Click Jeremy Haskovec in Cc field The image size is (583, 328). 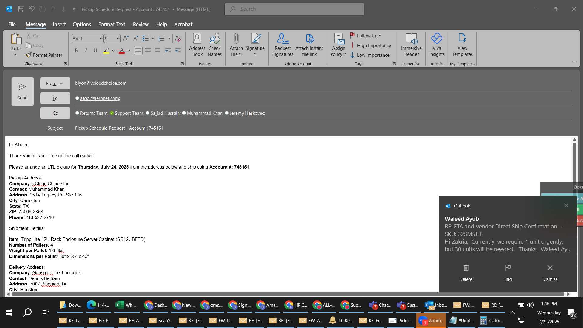247,113
